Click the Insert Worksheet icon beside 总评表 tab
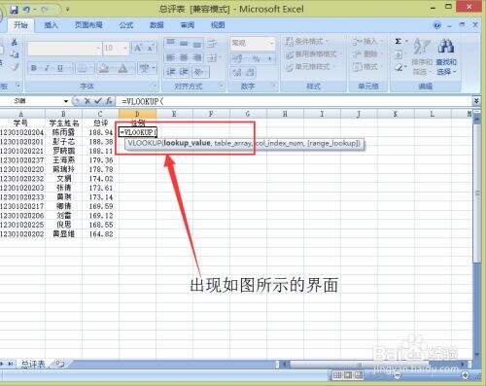This screenshot has width=486, height=386. click(60, 365)
